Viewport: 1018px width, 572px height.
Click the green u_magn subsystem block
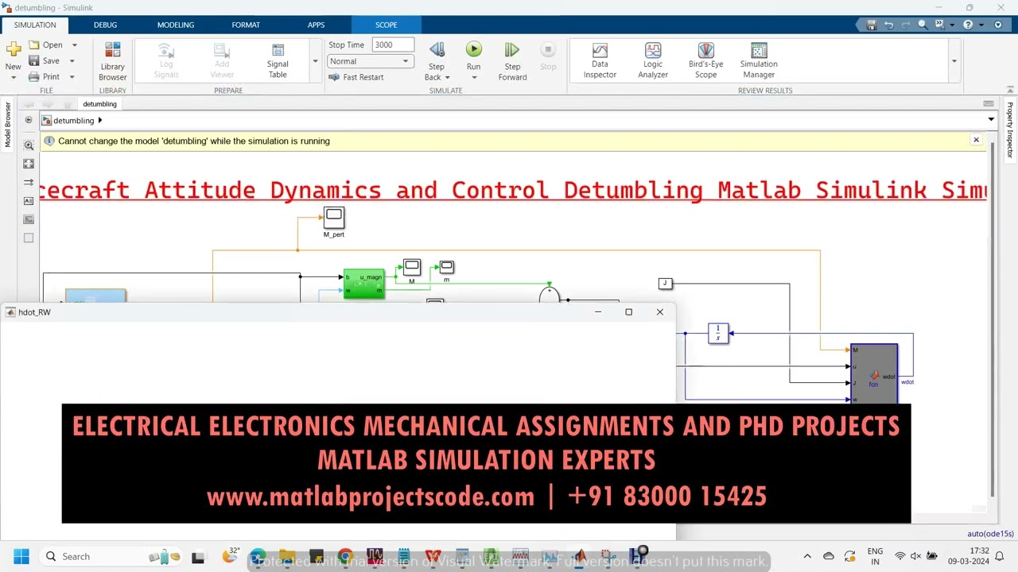[364, 284]
